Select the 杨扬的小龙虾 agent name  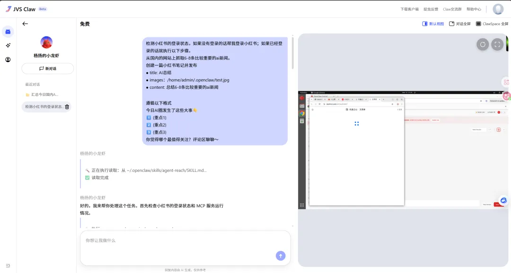[46, 55]
